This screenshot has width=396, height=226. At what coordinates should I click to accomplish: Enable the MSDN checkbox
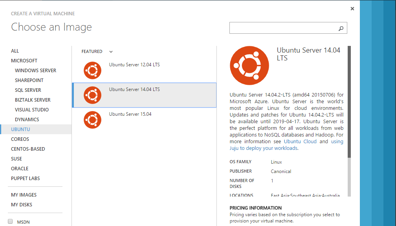coord(11,221)
